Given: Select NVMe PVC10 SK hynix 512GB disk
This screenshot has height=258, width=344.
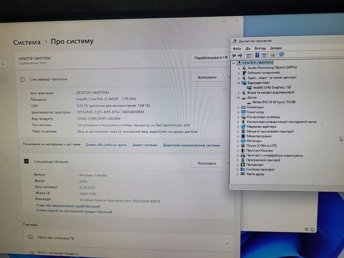Looking at the screenshot, I should pos(274,102).
